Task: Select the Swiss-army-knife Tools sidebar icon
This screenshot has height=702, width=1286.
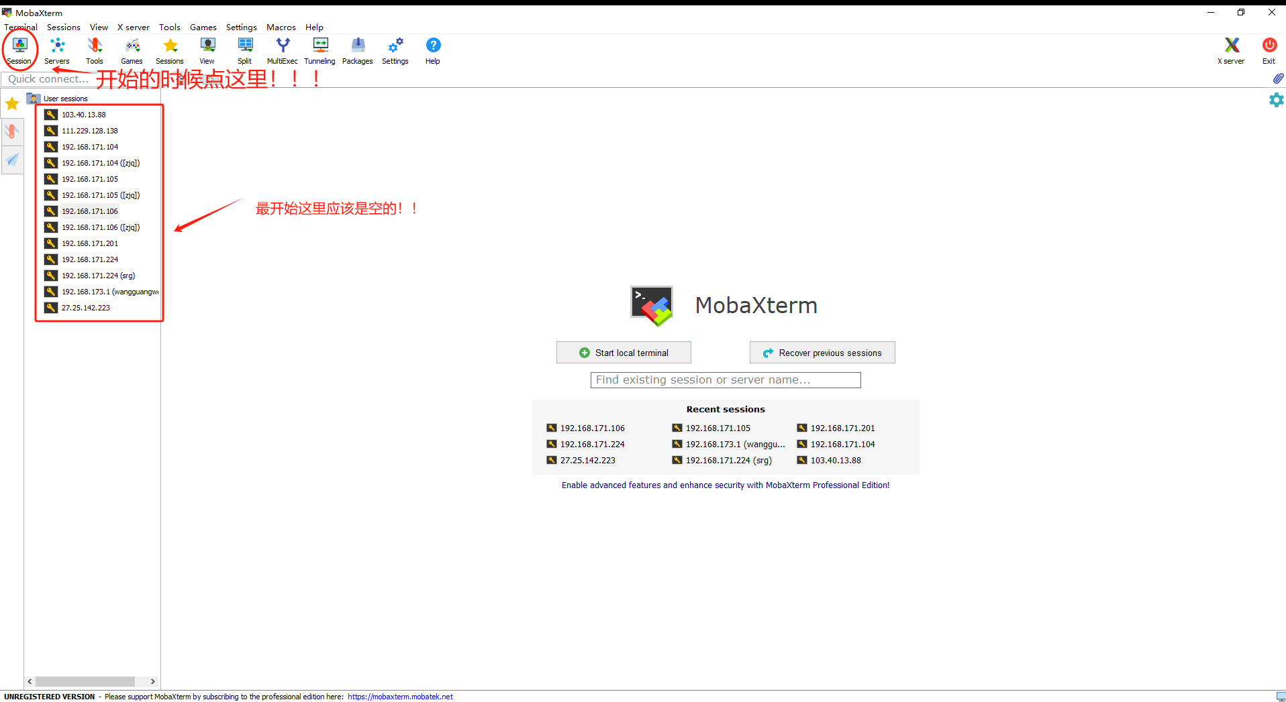Action: [x=12, y=131]
